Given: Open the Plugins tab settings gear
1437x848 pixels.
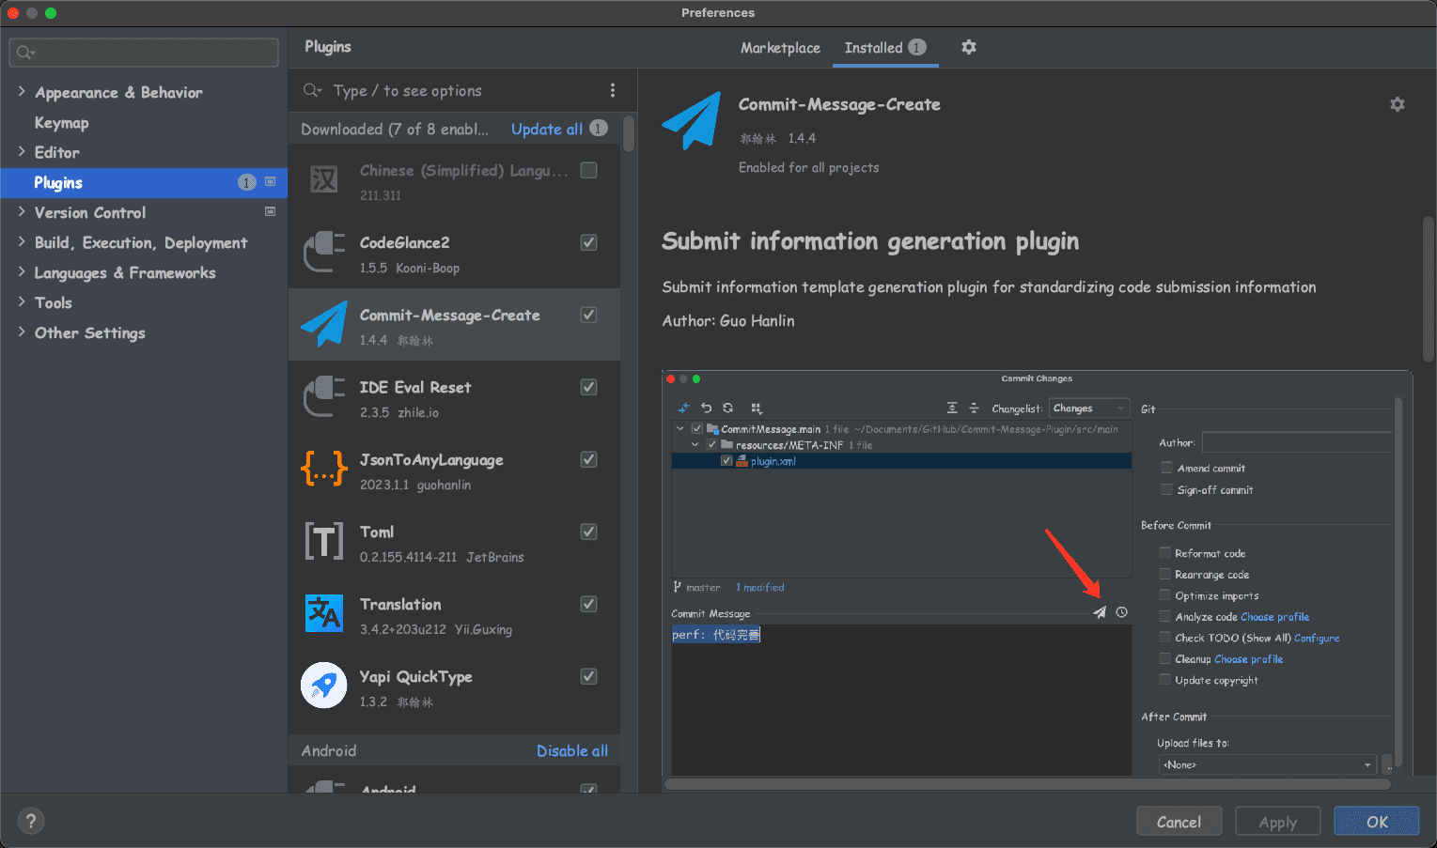Looking at the screenshot, I should 969,47.
